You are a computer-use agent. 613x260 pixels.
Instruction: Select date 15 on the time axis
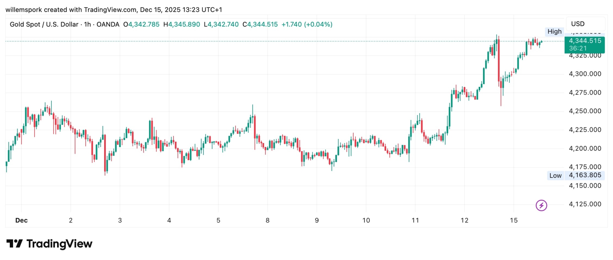coord(514,220)
